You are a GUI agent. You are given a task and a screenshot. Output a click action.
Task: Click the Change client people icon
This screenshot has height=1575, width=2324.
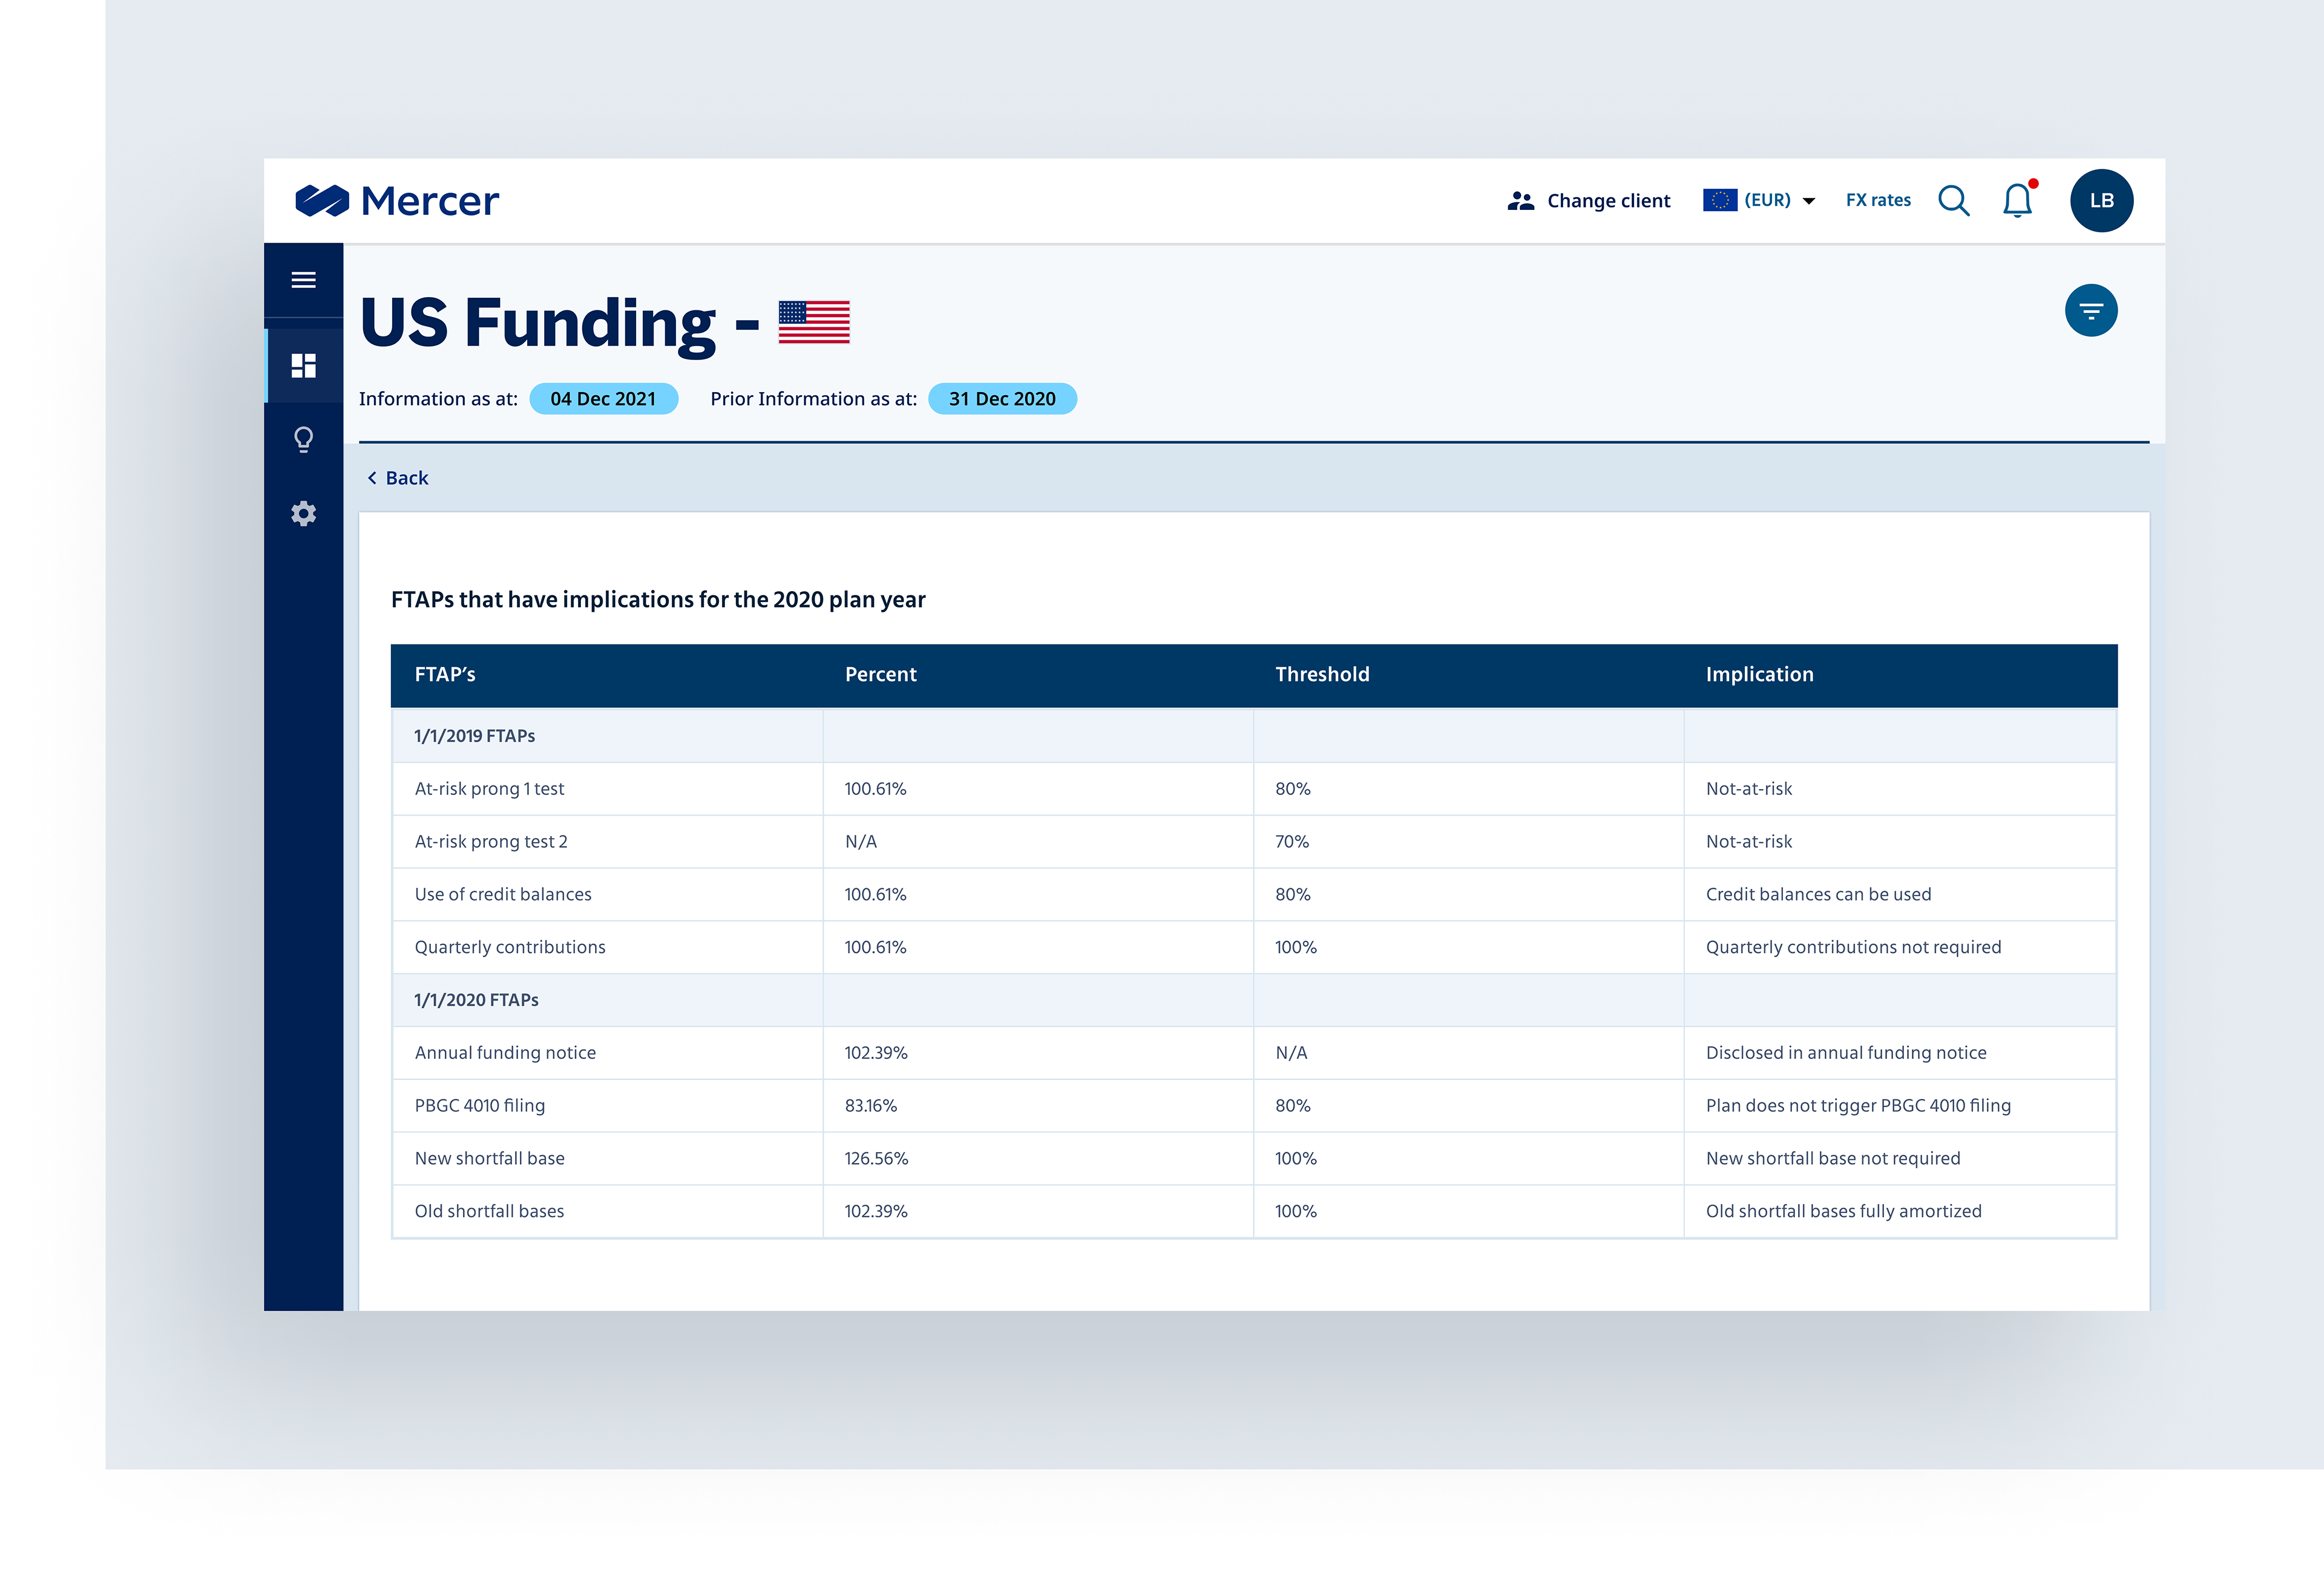[1520, 201]
